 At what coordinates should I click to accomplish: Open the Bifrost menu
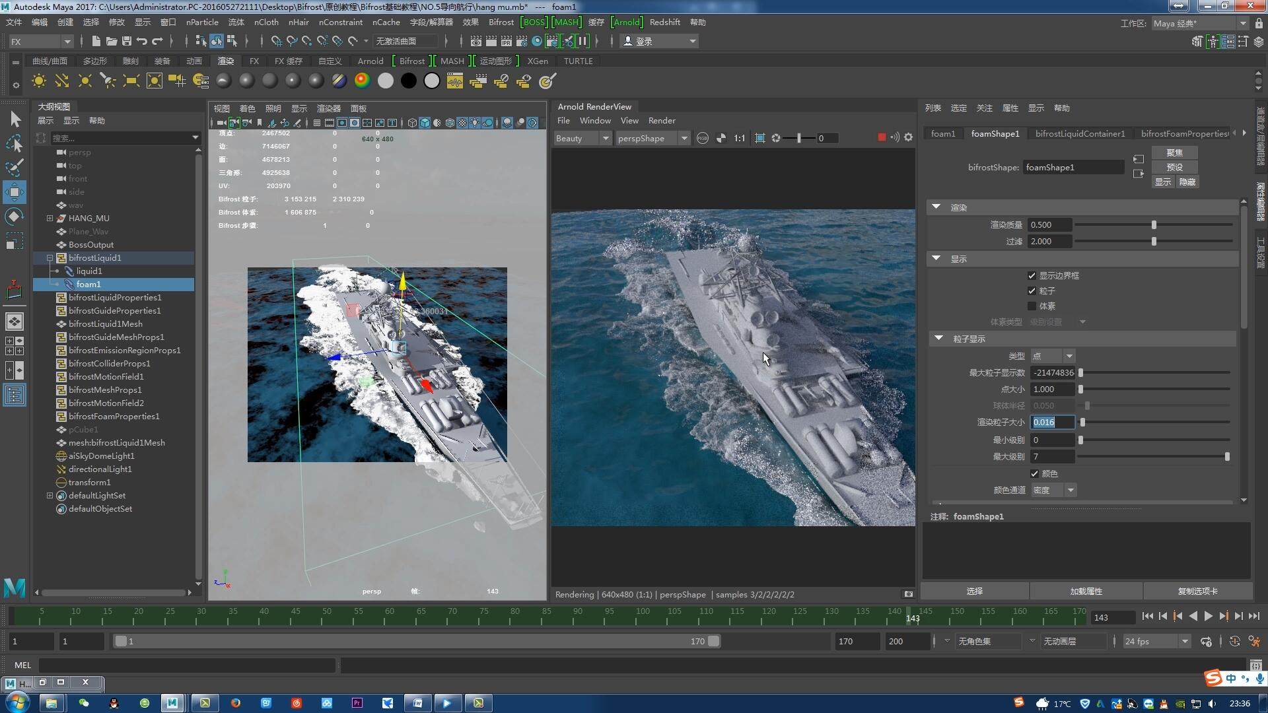tap(501, 22)
